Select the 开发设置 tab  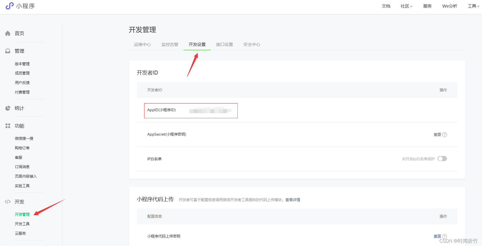point(197,45)
